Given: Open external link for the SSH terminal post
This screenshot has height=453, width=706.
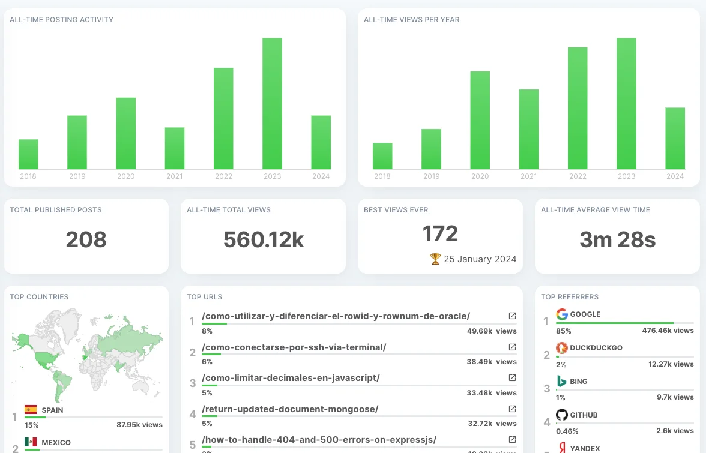Looking at the screenshot, I should [511, 347].
